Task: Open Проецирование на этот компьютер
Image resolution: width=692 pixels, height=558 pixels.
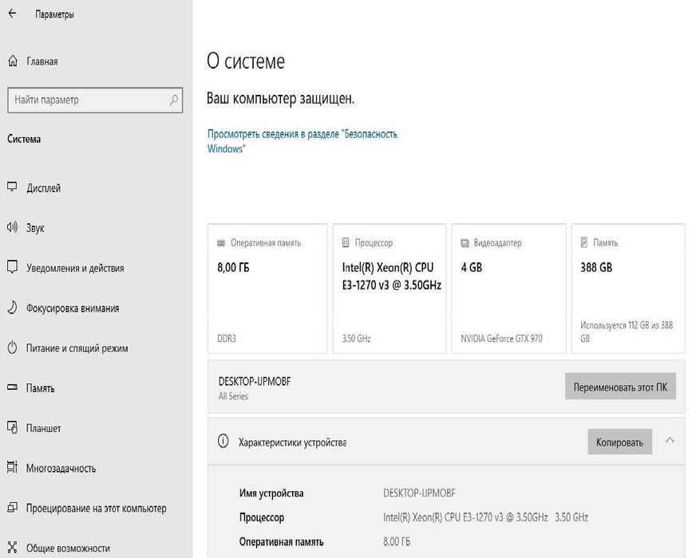Action: [97, 509]
